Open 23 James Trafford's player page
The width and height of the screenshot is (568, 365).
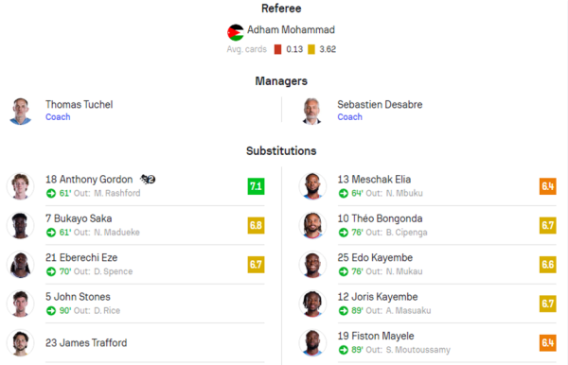coord(86,342)
